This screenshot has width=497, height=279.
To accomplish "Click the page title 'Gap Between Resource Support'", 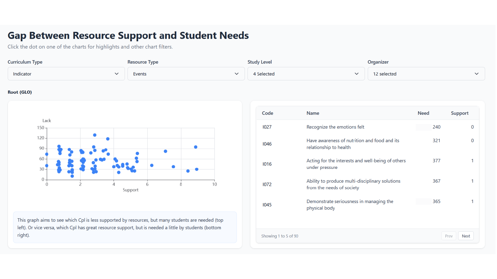I will pos(128,35).
